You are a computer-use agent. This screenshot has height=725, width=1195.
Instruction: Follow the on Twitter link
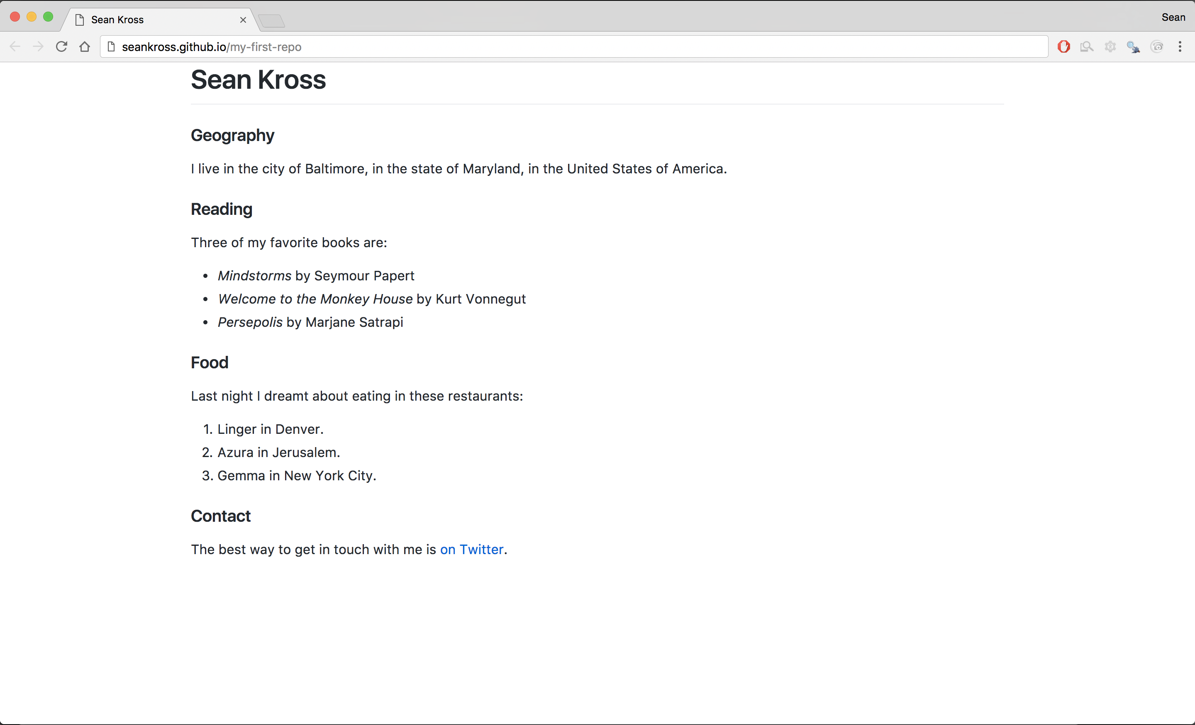coord(471,549)
